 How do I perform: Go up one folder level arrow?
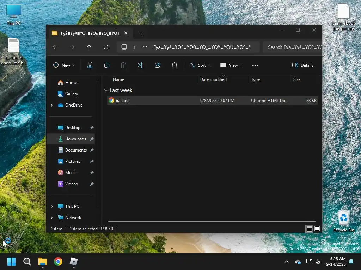point(89,47)
